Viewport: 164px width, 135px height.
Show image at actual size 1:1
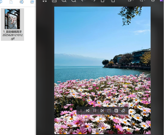(54, 1)
